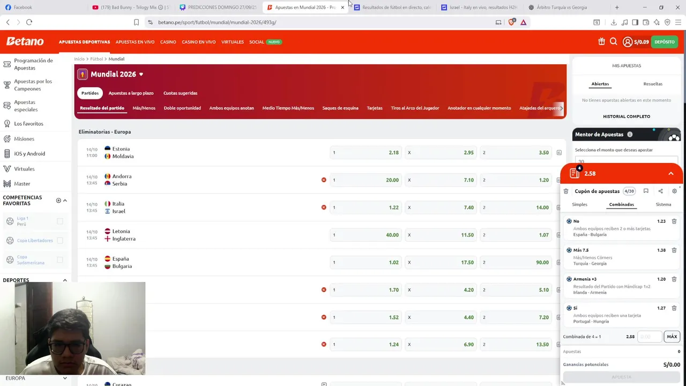The image size is (686, 386).
Task: Open Virtuales in top navigation
Action: click(233, 42)
